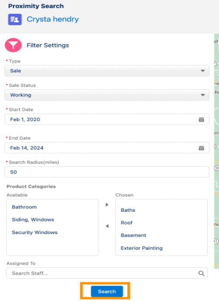This screenshot has height=301, width=219.
Task: Move selection to Chosen with right arrow
Action: click(x=107, y=205)
